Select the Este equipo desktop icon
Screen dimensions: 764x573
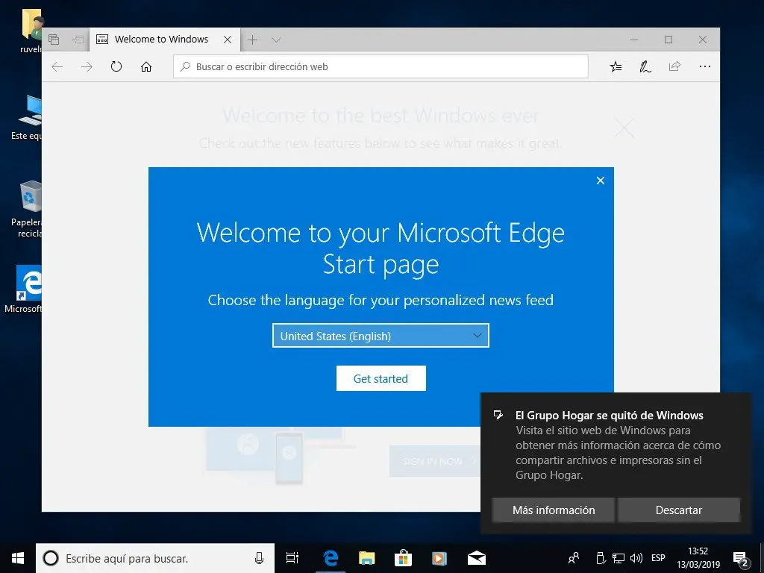(28, 117)
